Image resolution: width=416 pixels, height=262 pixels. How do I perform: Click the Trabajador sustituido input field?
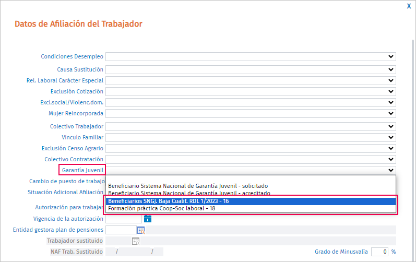coord(118,241)
